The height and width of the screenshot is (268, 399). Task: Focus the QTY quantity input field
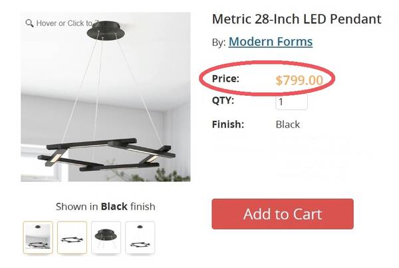point(291,102)
